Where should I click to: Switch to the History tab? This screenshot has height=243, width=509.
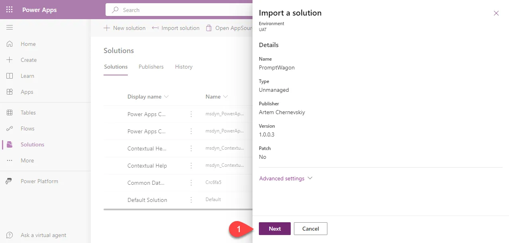click(184, 67)
